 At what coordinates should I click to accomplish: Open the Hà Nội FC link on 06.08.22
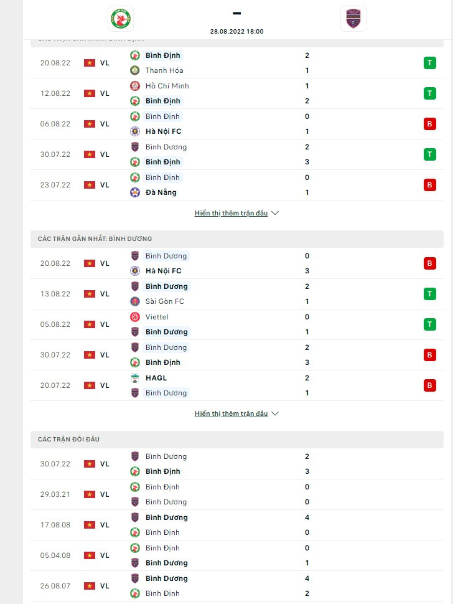163,131
